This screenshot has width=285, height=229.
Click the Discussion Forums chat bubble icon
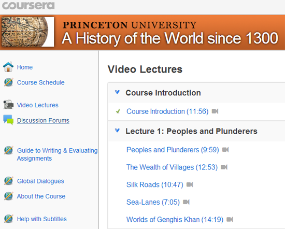point(8,120)
